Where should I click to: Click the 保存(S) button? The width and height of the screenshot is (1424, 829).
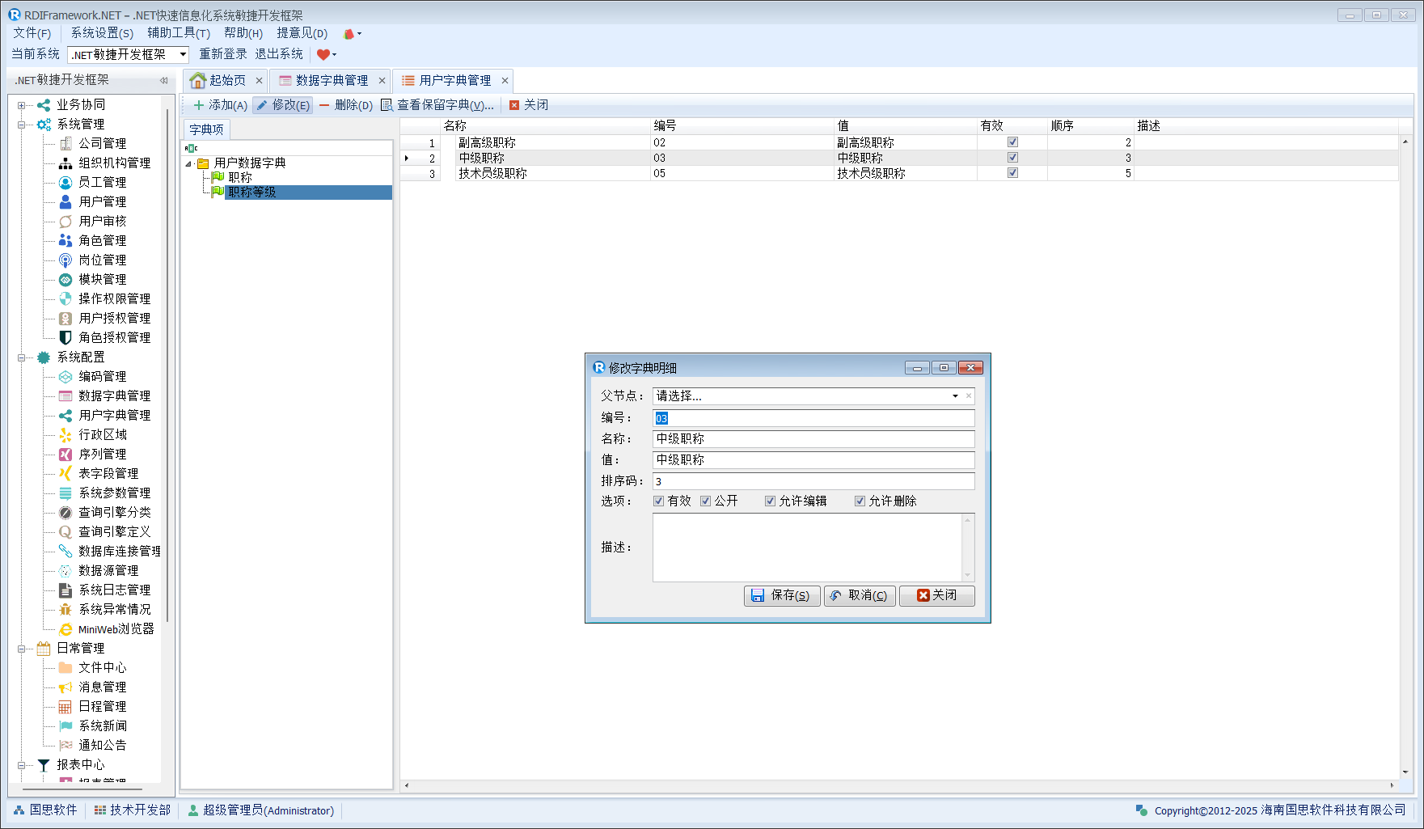click(x=781, y=595)
